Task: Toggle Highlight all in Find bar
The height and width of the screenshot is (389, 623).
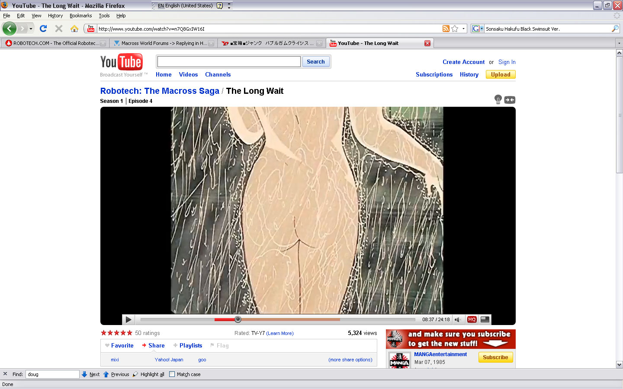Action: pos(148,374)
